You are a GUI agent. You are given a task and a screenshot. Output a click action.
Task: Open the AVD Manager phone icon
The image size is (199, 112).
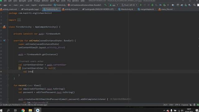(186, 5)
